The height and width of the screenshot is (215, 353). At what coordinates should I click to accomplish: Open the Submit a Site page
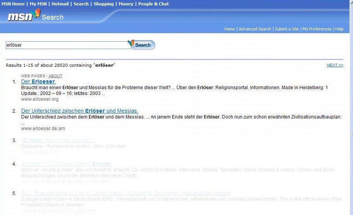(287, 29)
